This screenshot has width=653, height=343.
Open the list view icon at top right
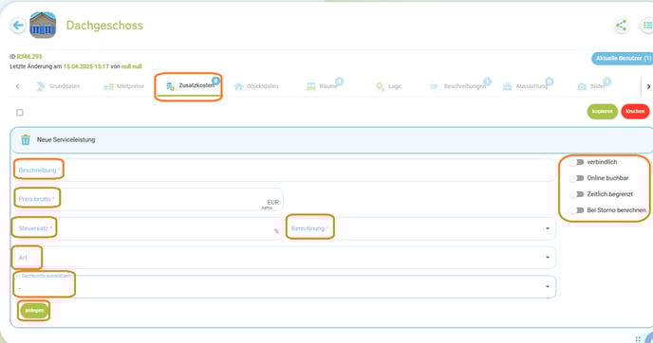pos(646,26)
